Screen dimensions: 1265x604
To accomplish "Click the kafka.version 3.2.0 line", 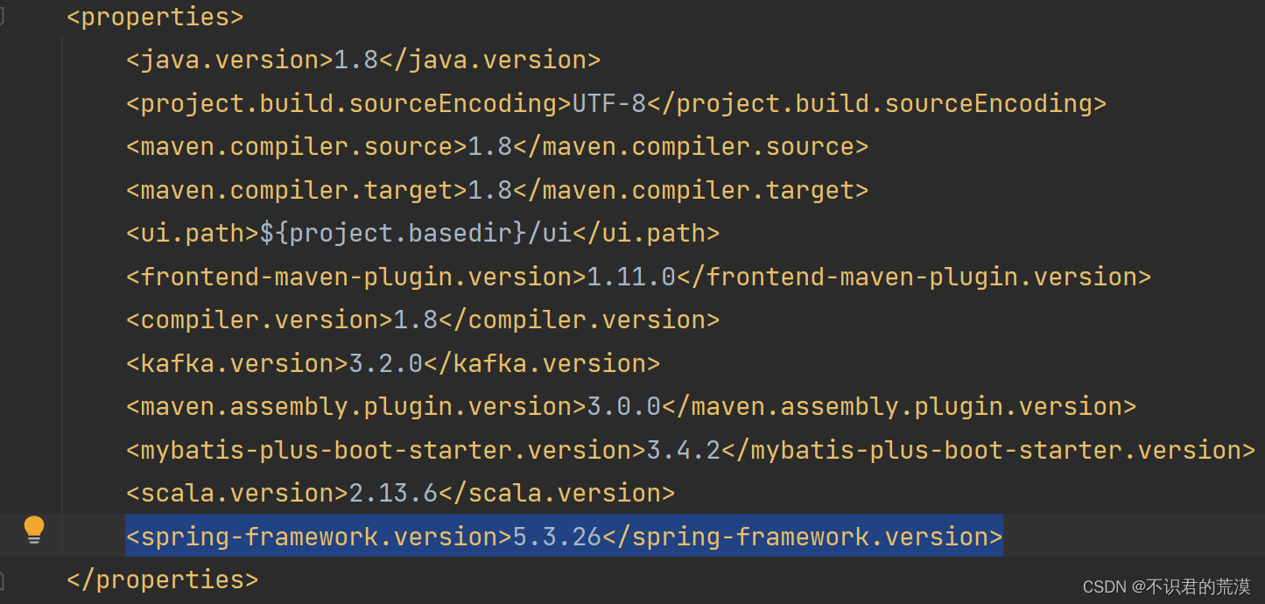I will click(393, 363).
